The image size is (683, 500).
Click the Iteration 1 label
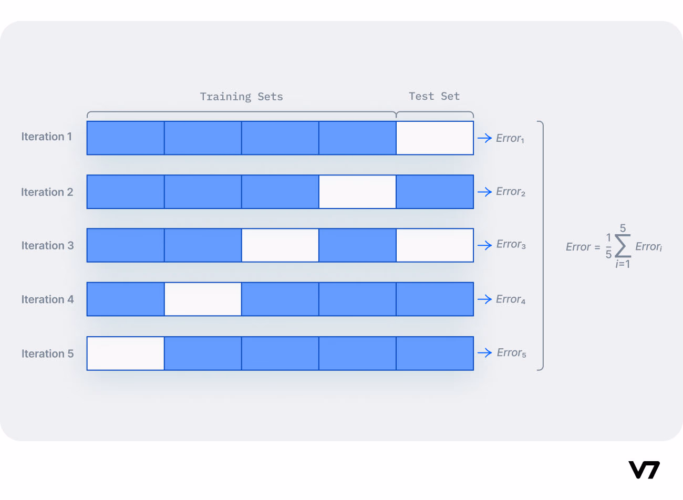[46, 137]
